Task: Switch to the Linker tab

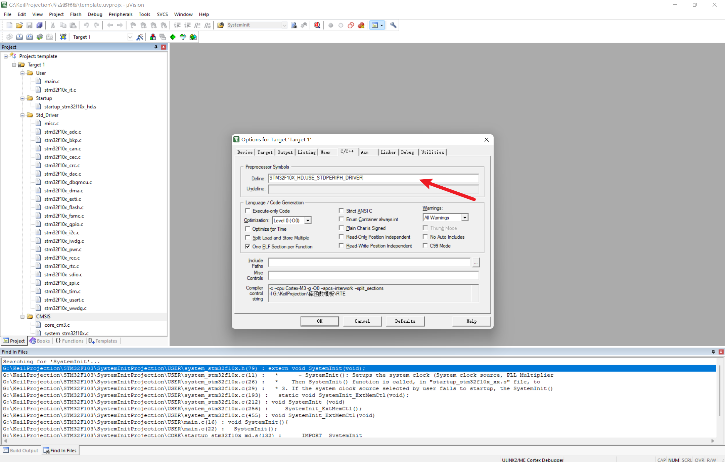Action: tap(388, 152)
